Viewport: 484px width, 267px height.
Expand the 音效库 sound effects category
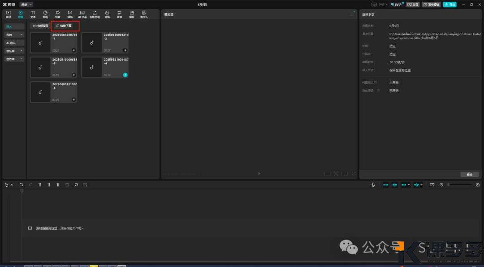click(x=14, y=59)
